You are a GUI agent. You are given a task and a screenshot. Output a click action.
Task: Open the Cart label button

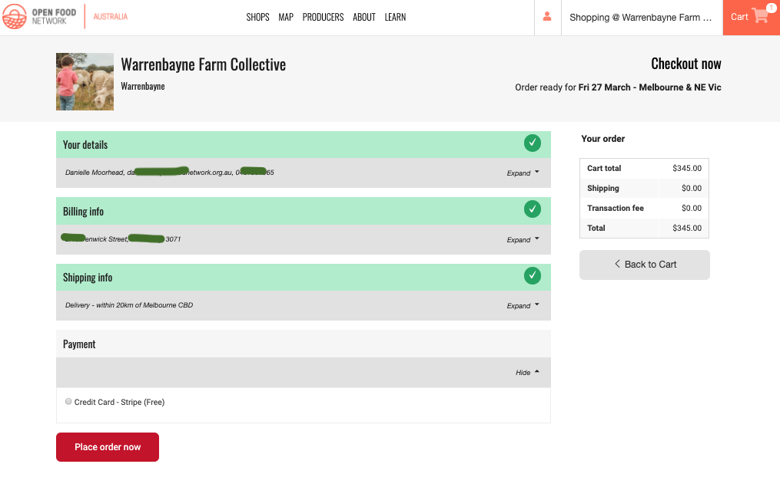tap(739, 17)
